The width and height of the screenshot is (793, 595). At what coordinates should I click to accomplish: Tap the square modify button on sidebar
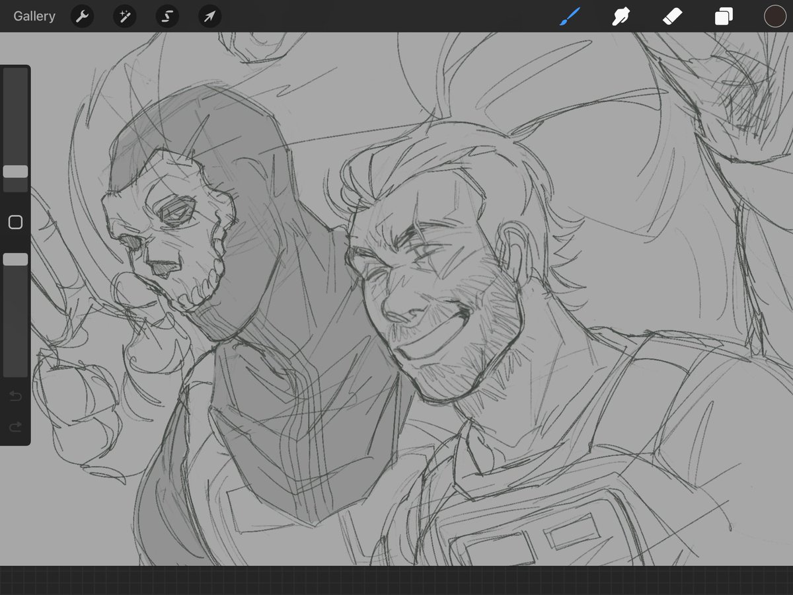coord(15,222)
